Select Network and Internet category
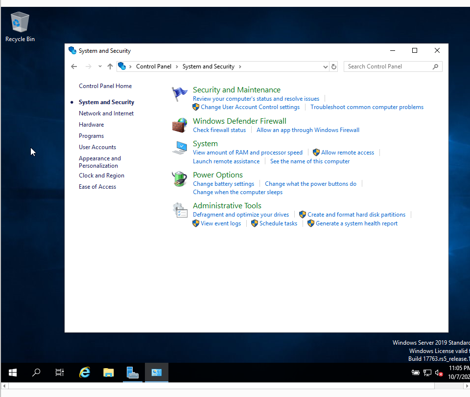The width and height of the screenshot is (470, 397). pos(106,113)
